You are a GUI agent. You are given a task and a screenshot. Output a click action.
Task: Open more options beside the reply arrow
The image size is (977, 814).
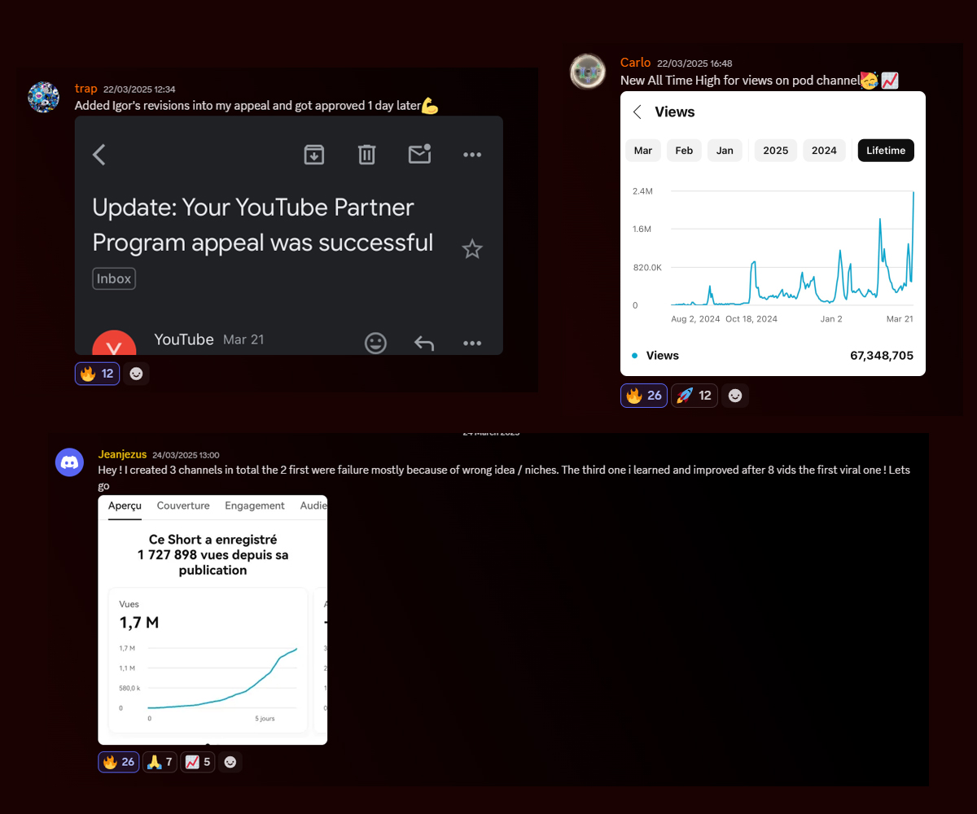[472, 343]
